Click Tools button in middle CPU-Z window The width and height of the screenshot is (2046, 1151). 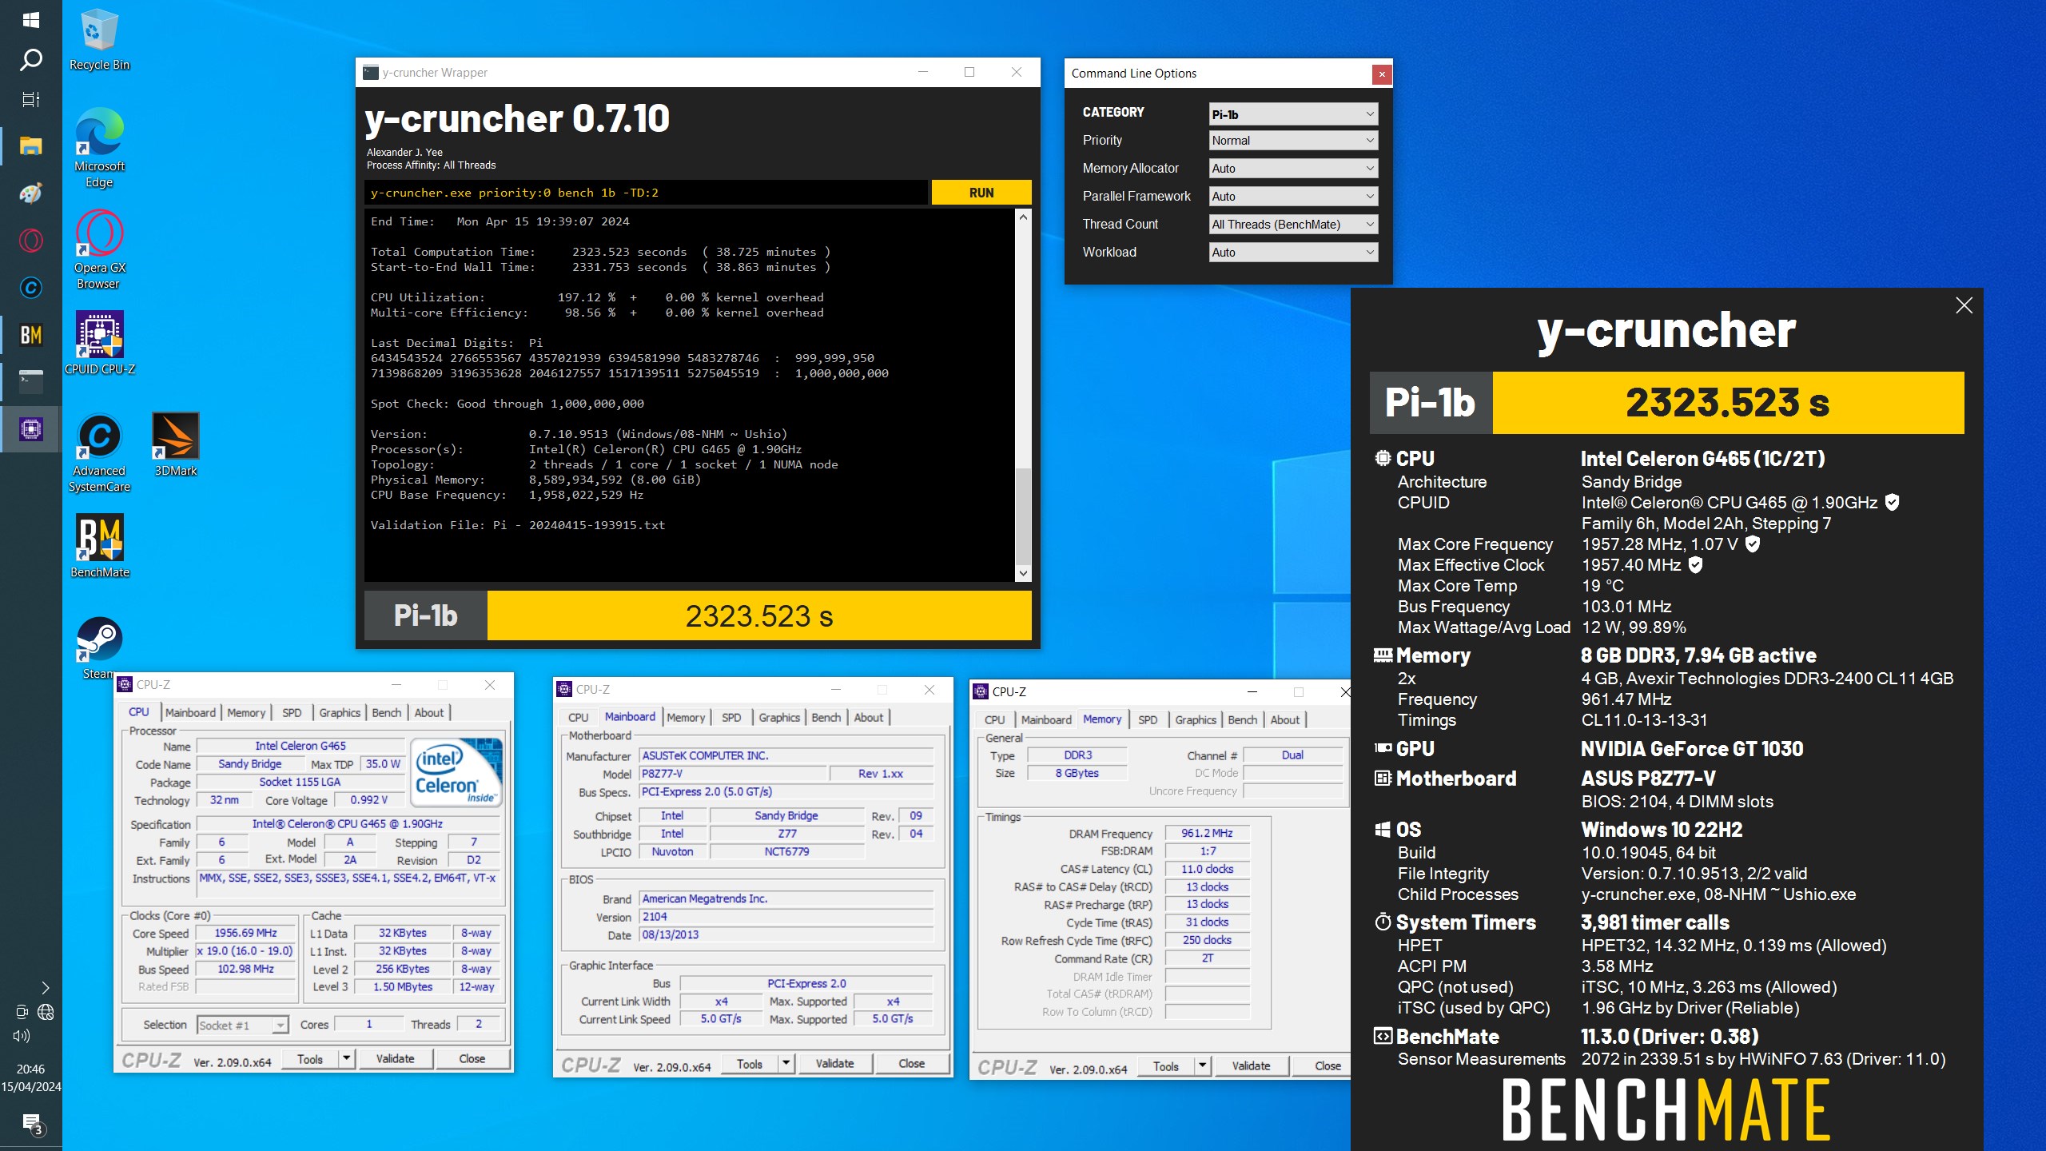coord(750,1063)
